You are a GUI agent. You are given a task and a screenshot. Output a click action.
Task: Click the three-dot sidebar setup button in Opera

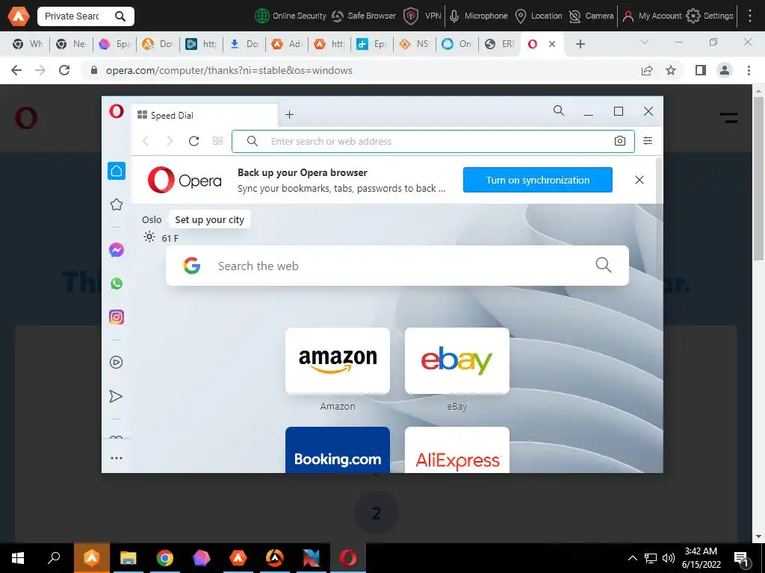(116, 458)
